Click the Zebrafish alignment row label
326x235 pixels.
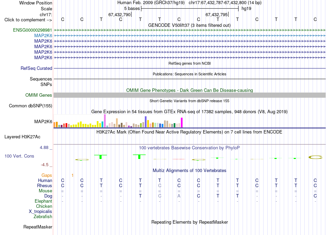tap(43, 217)
